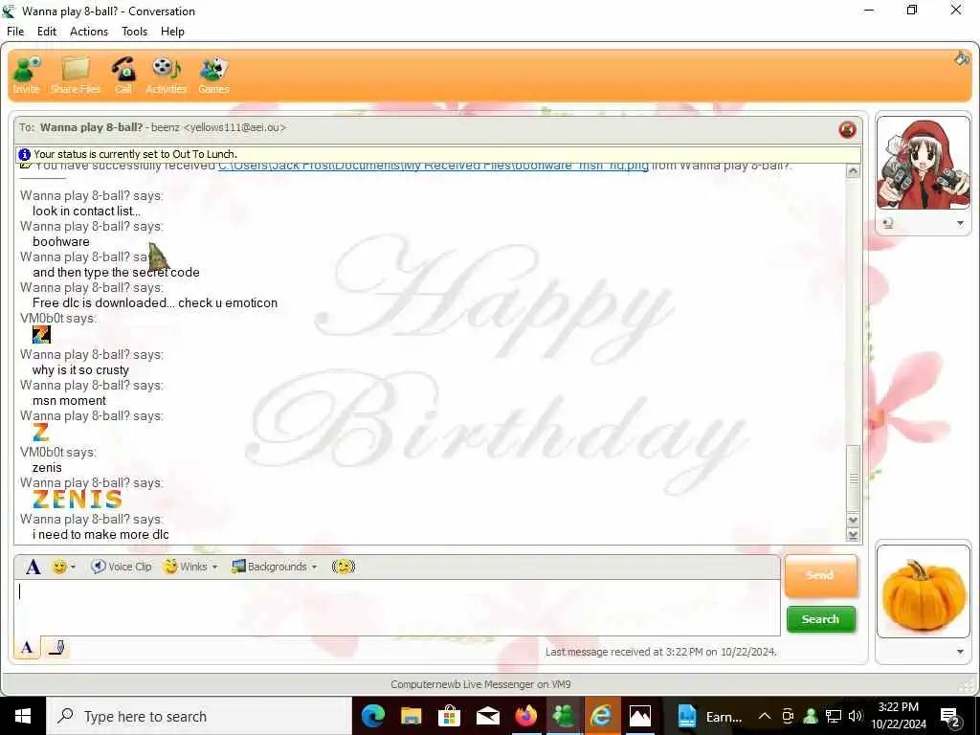This screenshot has width=980, height=735.
Task: Open 'Earn...' document taskbar item
Action: pos(709,716)
